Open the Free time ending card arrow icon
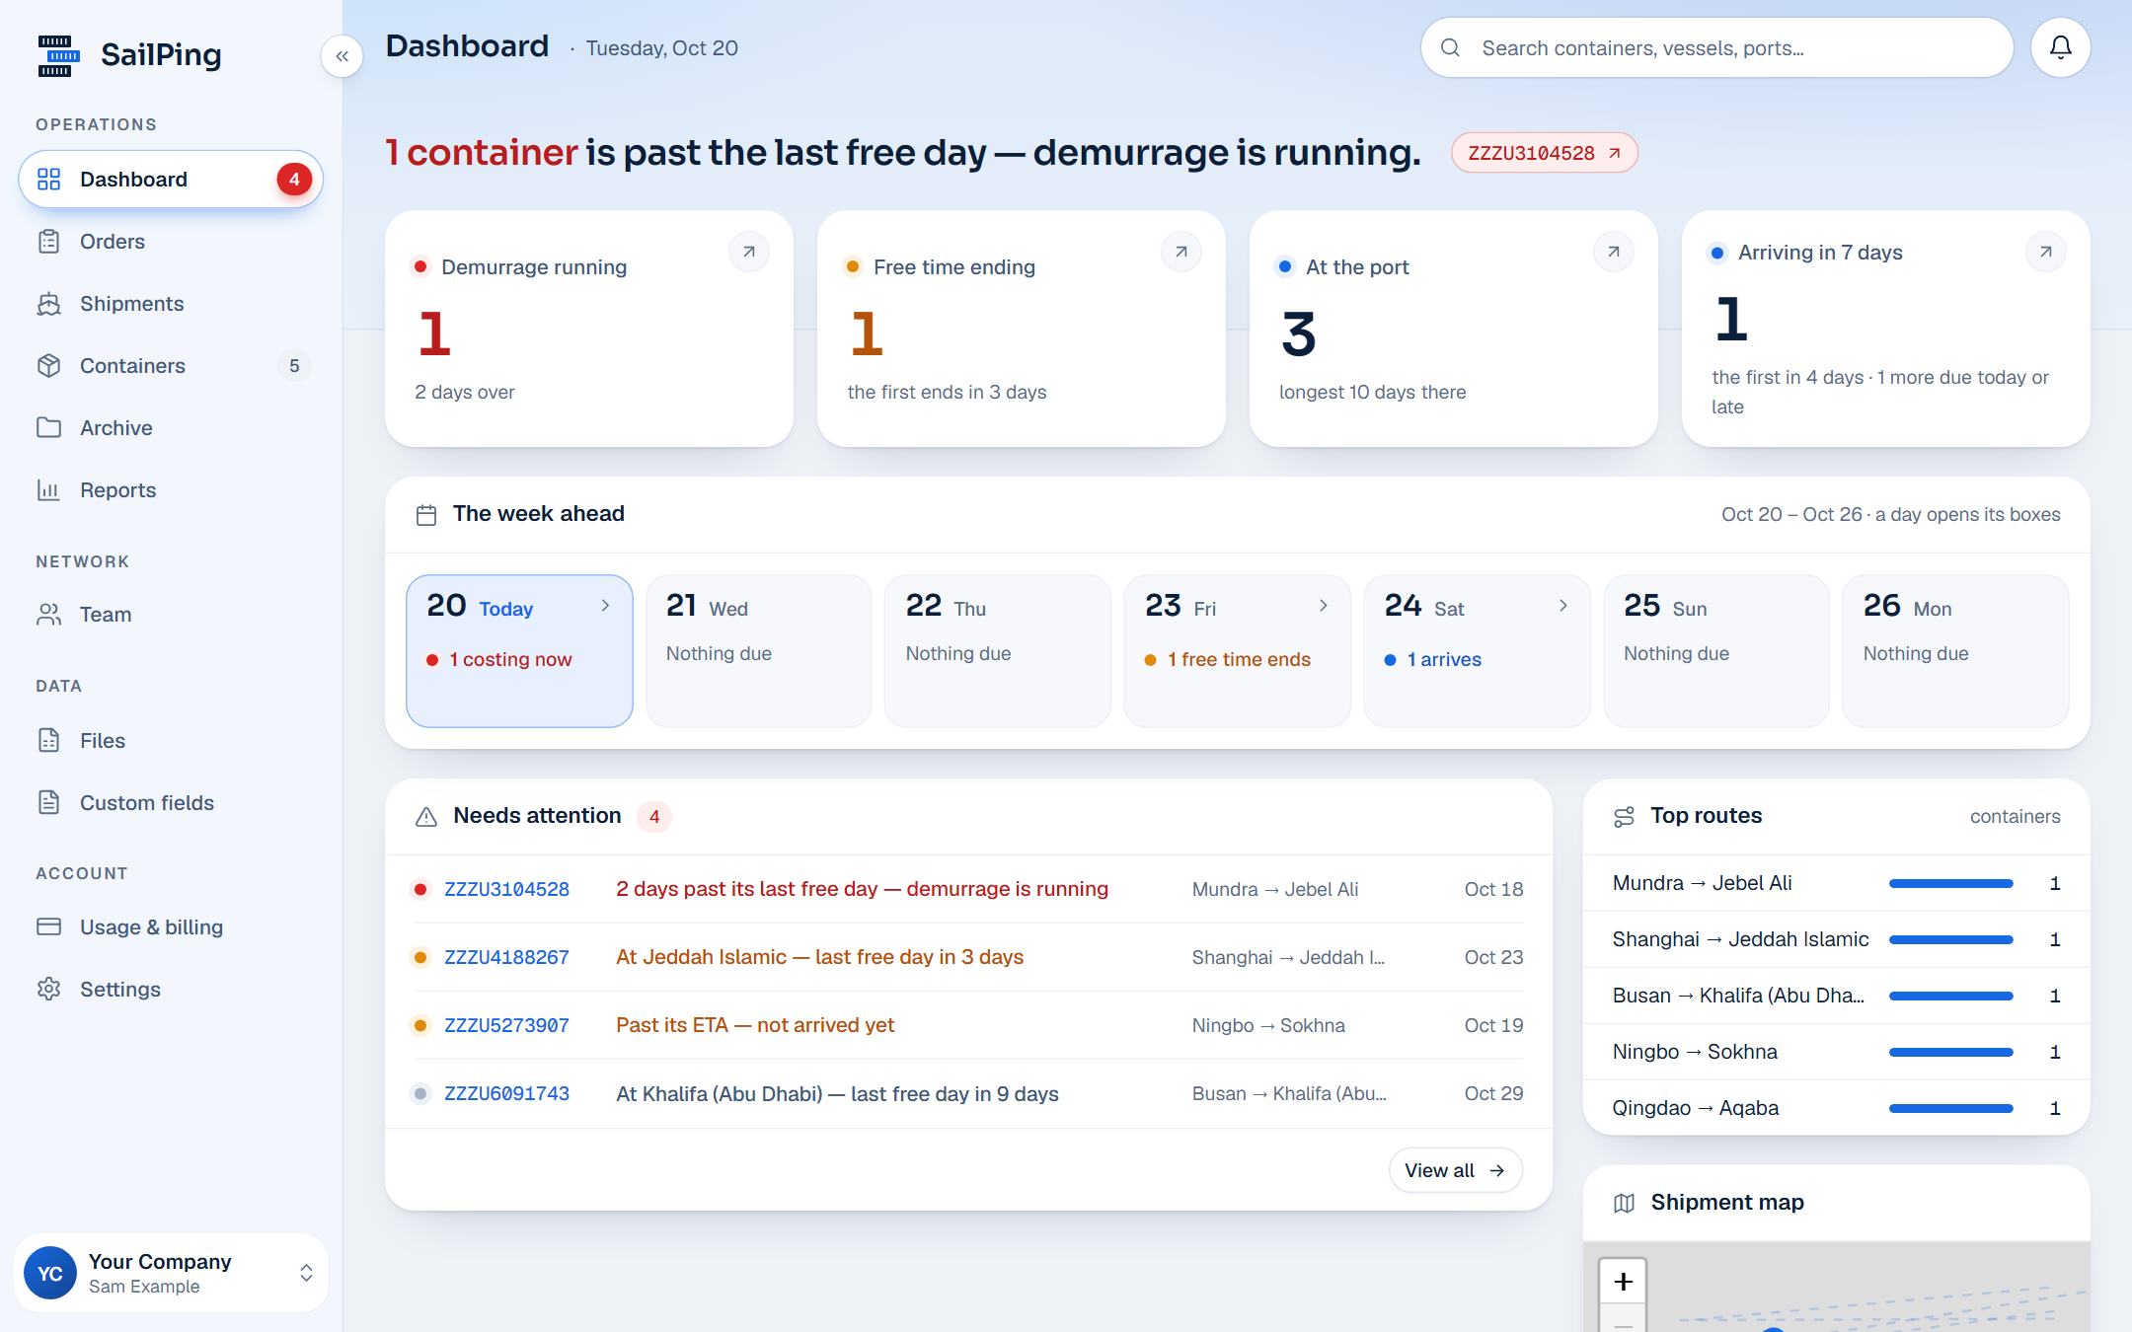 [x=1181, y=253]
